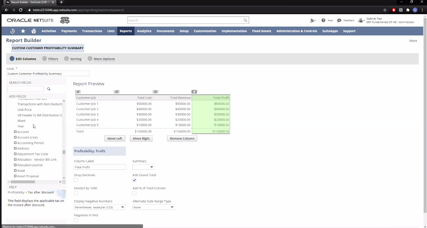Screen dimensions: 427x228
Task: Open the Edit Columns pencil icon above Total Profit
Action: click(x=194, y=92)
